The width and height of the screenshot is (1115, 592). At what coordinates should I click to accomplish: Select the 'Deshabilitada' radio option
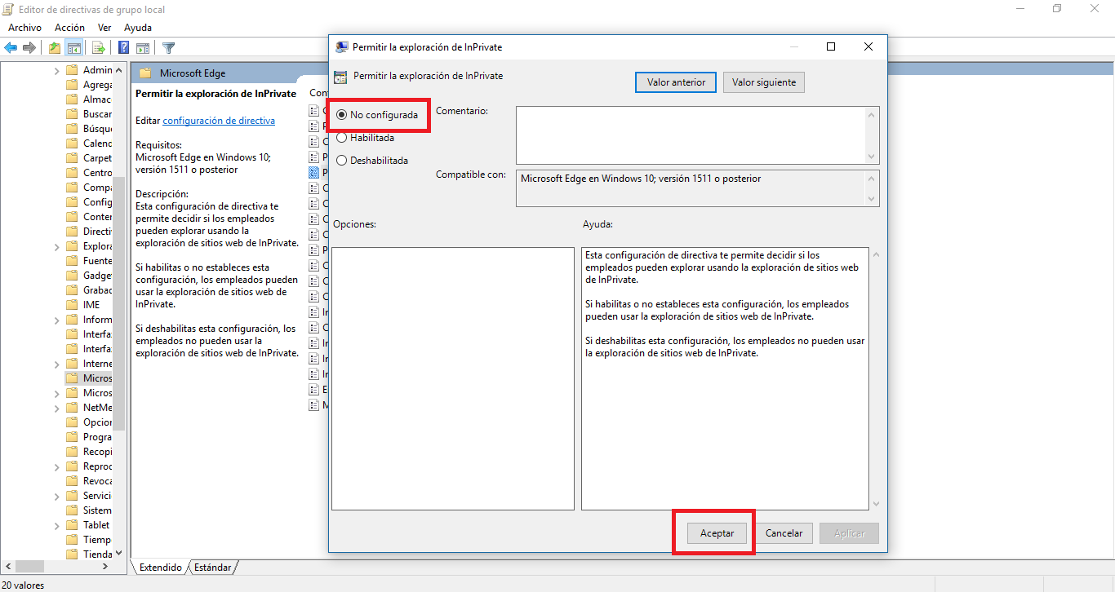point(372,161)
